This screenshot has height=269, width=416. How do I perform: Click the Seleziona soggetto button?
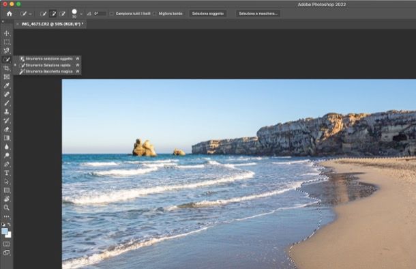208,14
